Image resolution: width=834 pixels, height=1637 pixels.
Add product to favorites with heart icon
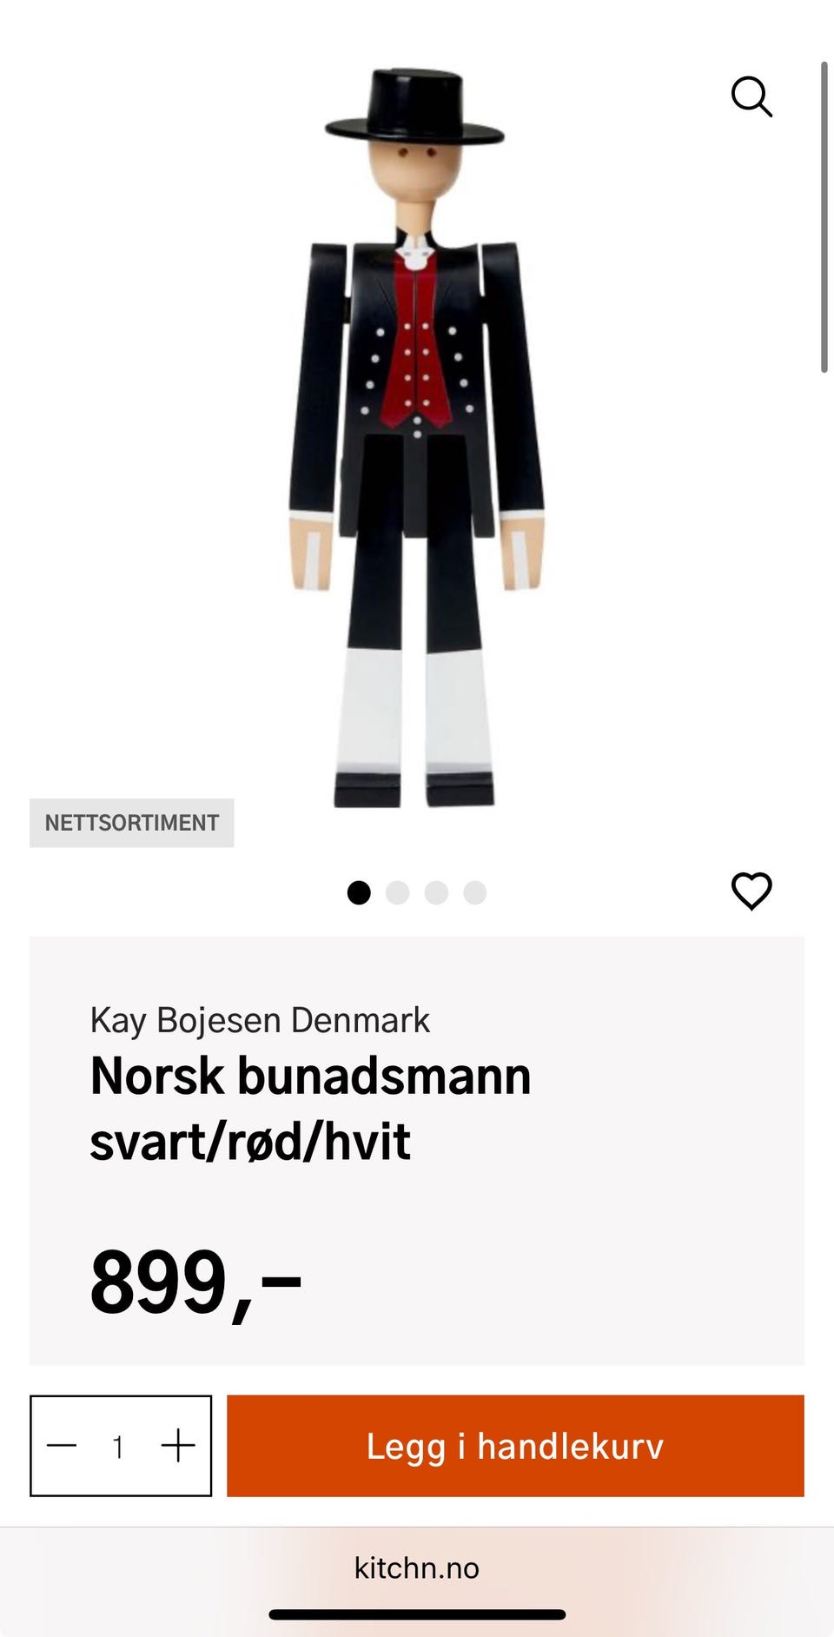pyautogui.click(x=751, y=891)
